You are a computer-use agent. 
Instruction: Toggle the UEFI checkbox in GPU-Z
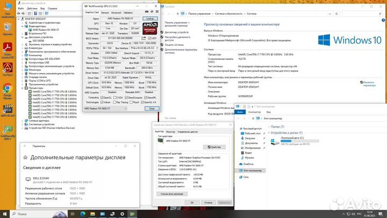click(149, 38)
